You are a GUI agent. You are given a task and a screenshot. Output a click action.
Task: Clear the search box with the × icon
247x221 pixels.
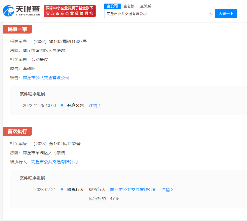point(210,13)
